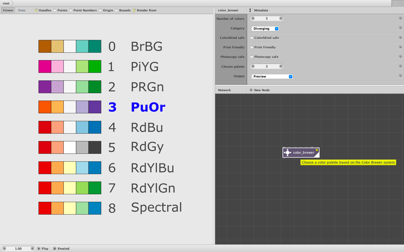404x252 pixels.
Task: Increase Chosen palette with right arrow
Action: [x=281, y=67]
